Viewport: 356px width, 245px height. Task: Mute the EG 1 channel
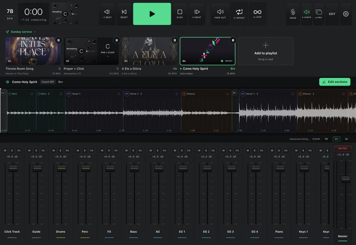[175, 150]
